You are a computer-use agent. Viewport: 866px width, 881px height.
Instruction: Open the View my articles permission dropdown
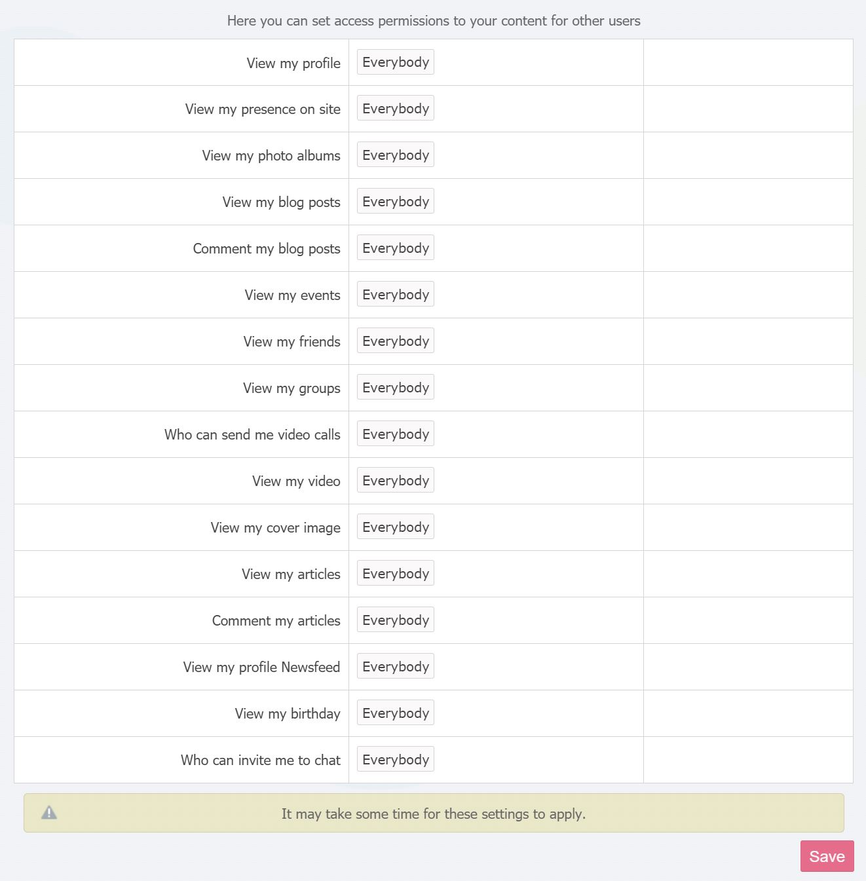(x=396, y=574)
